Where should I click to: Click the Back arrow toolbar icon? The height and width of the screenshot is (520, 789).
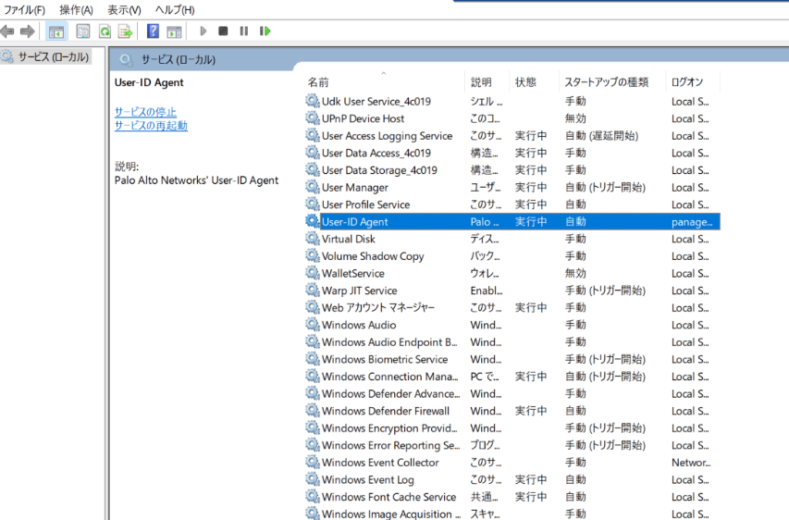(x=7, y=31)
